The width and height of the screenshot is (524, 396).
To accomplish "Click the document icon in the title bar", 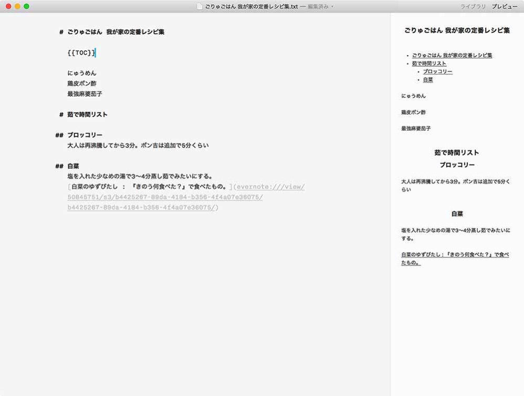I will (200, 6).
